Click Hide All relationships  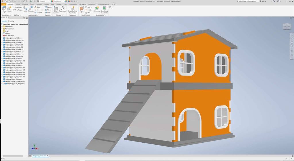tap(38, 13)
